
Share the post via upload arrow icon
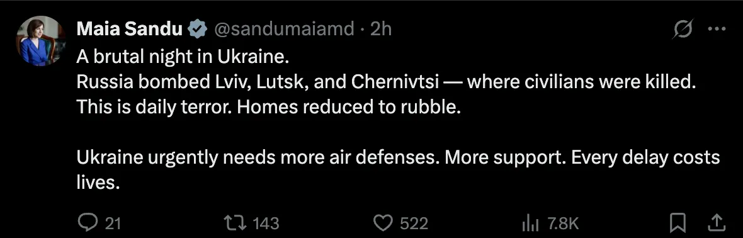pyautogui.click(x=717, y=222)
